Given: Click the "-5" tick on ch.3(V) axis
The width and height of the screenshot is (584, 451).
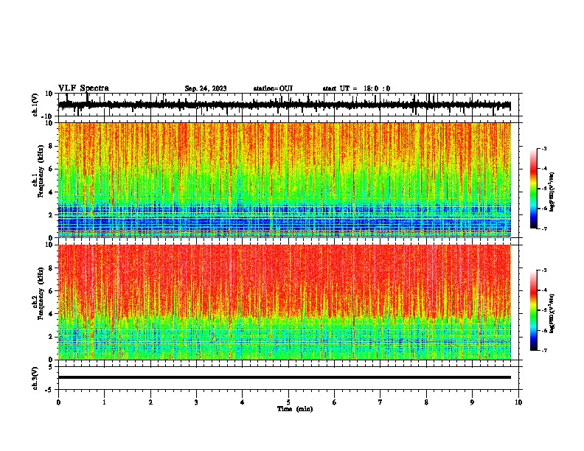Looking at the screenshot, I should click(49, 390).
